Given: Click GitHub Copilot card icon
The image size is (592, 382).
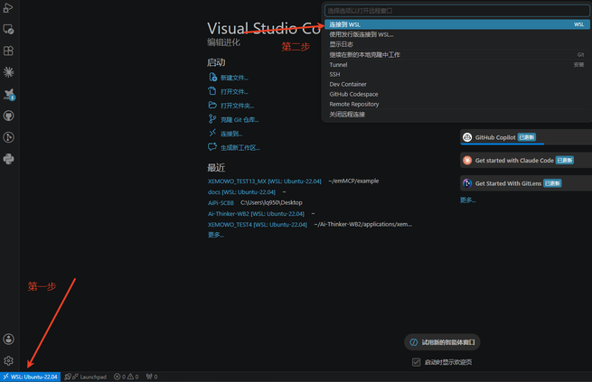Looking at the screenshot, I should point(467,137).
